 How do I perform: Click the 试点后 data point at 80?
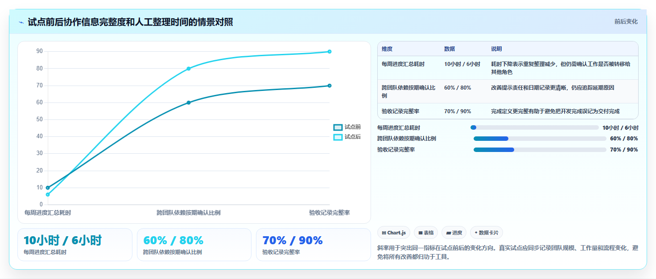click(189, 69)
